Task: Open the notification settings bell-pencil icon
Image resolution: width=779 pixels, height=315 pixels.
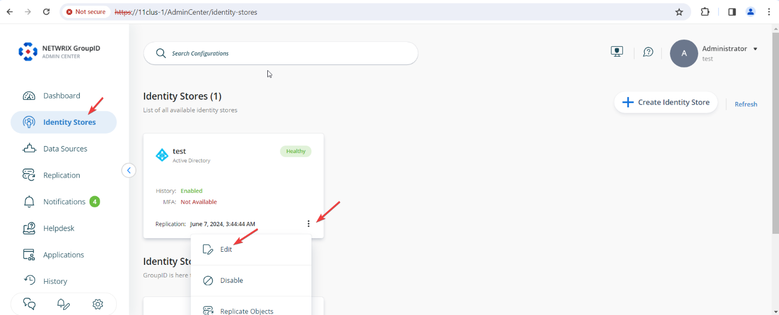Action: pyautogui.click(x=63, y=304)
